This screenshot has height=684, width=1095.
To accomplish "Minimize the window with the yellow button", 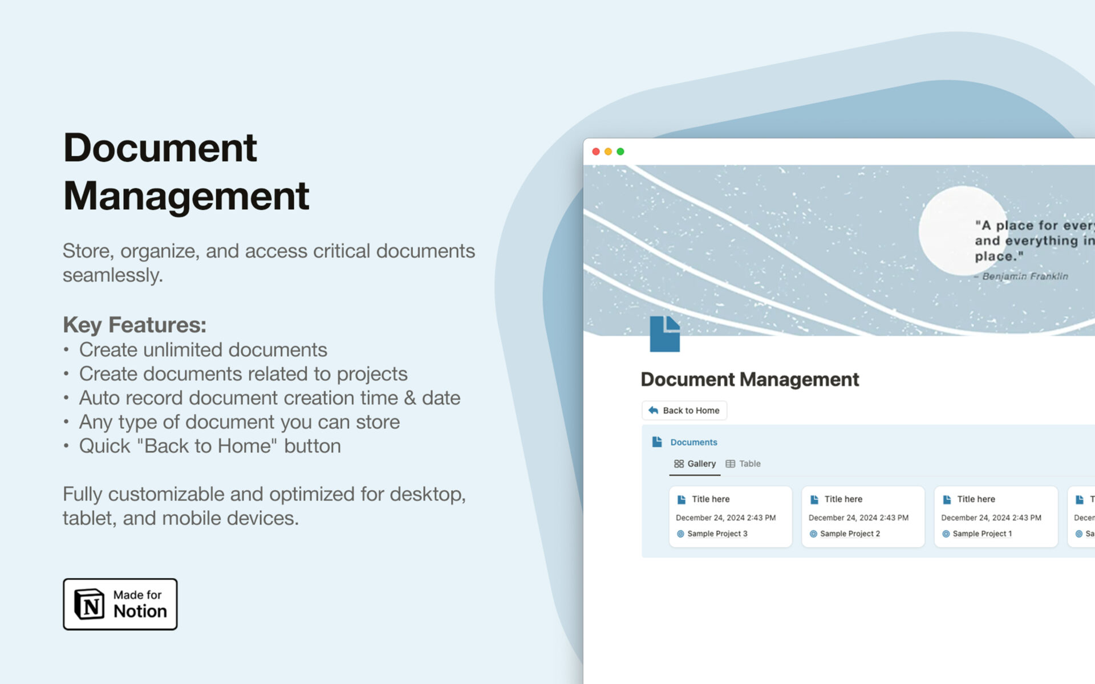I will point(609,152).
